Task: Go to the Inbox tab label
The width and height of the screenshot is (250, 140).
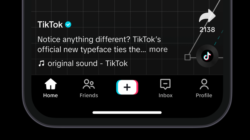Action: (x=165, y=95)
